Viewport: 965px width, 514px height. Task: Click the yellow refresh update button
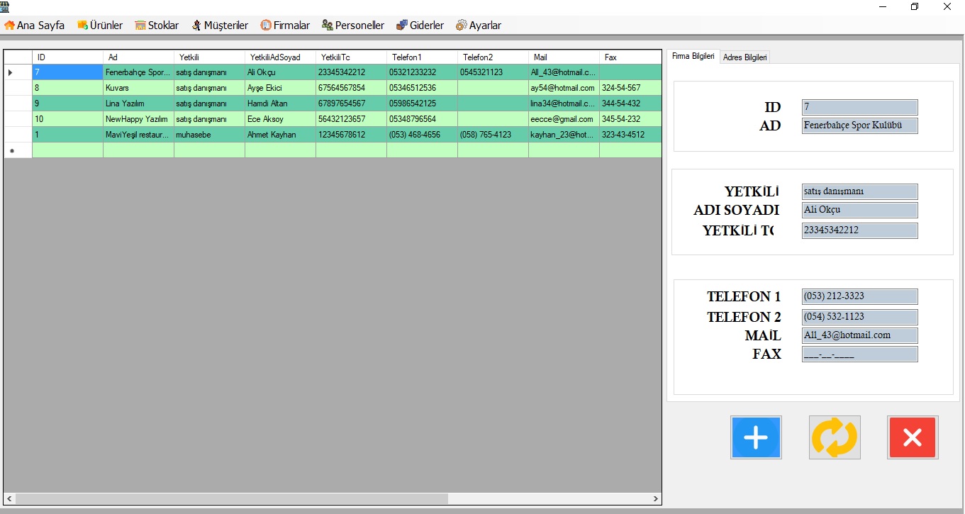835,437
